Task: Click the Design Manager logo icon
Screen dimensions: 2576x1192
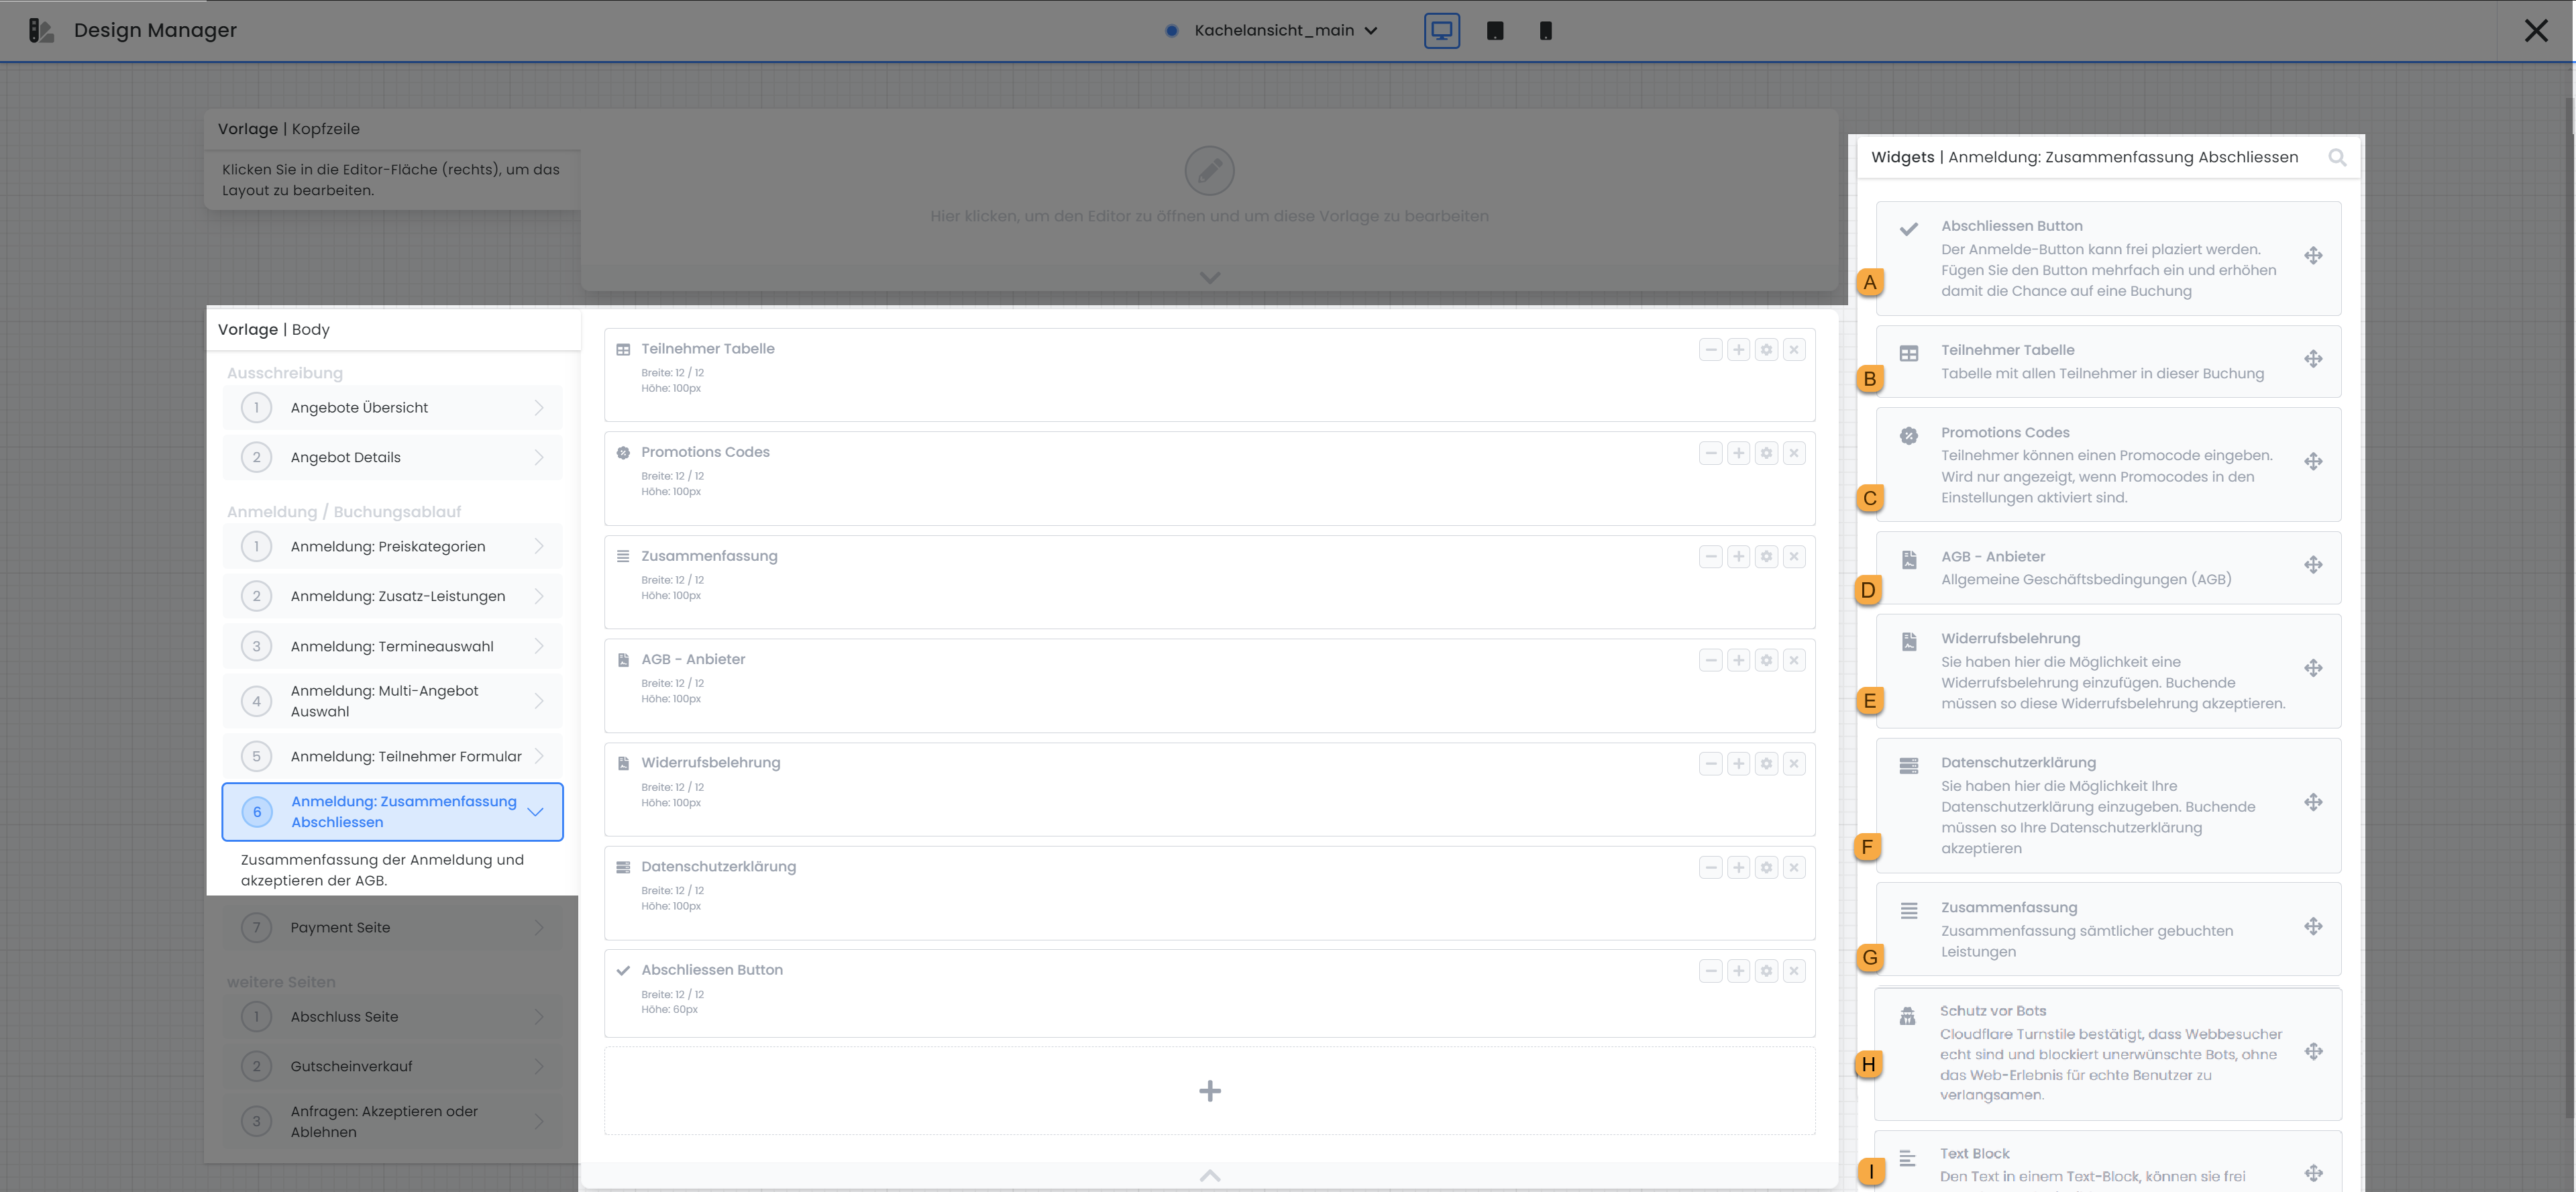Action: (x=41, y=30)
